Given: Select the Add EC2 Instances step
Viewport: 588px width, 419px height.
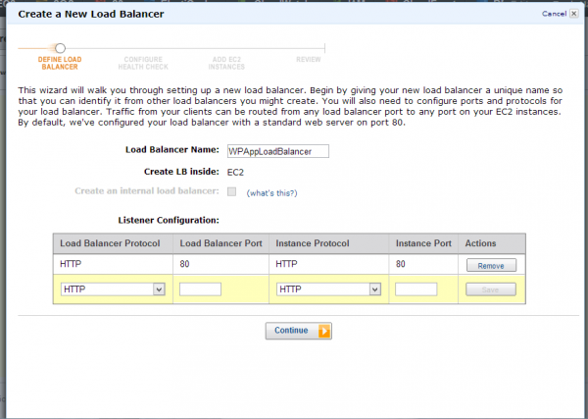Looking at the screenshot, I should (226, 63).
